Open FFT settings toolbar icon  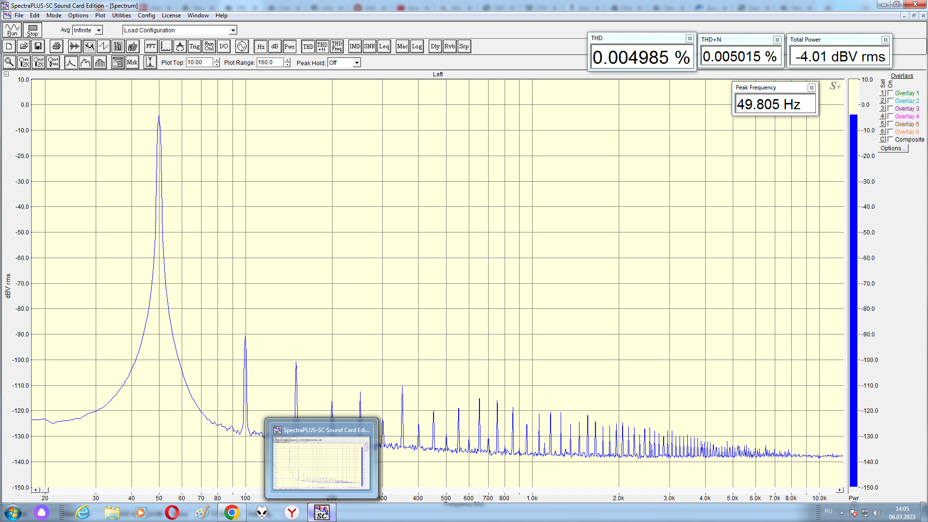pos(151,46)
